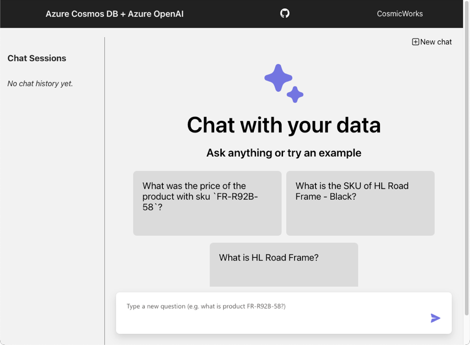Open the CosmicWorks link in the header

click(x=400, y=14)
